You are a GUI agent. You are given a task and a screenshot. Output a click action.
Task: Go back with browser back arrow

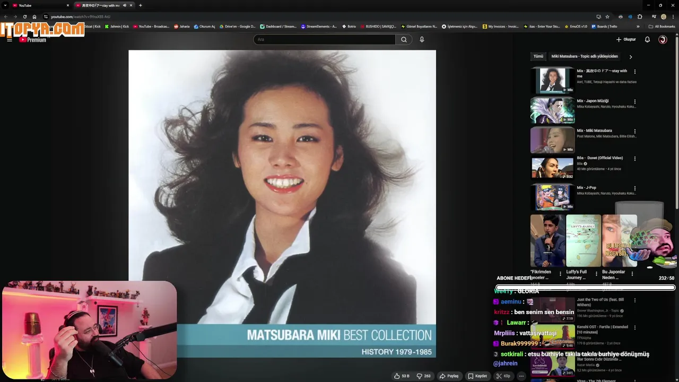[x=6, y=16]
